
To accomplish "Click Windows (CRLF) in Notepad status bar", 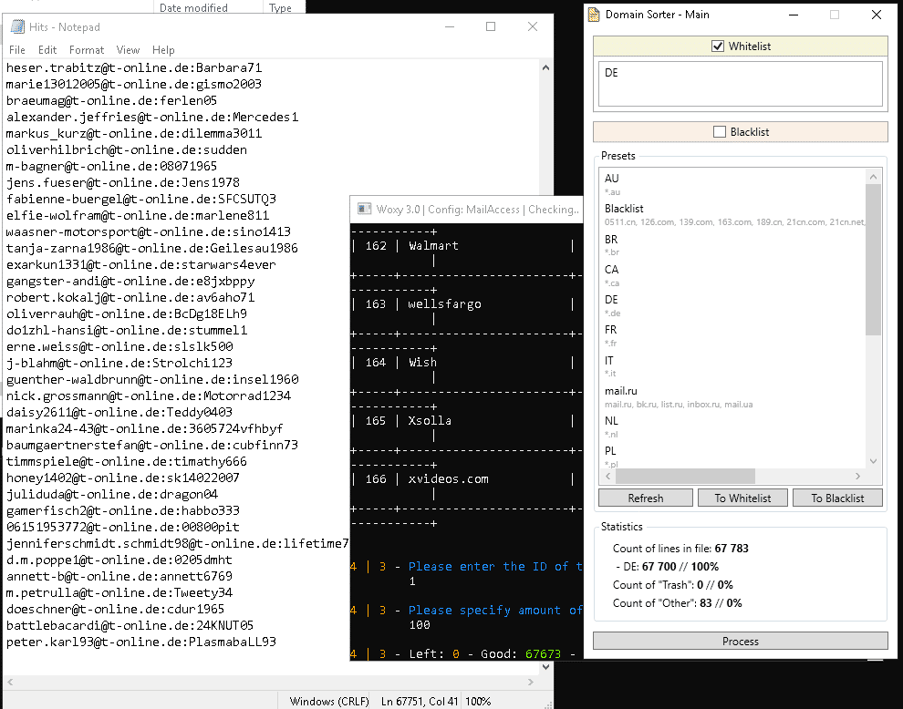I will point(329,701).
